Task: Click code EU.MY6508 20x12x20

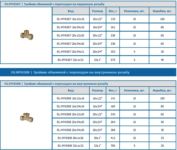Action: click(70, 114)
